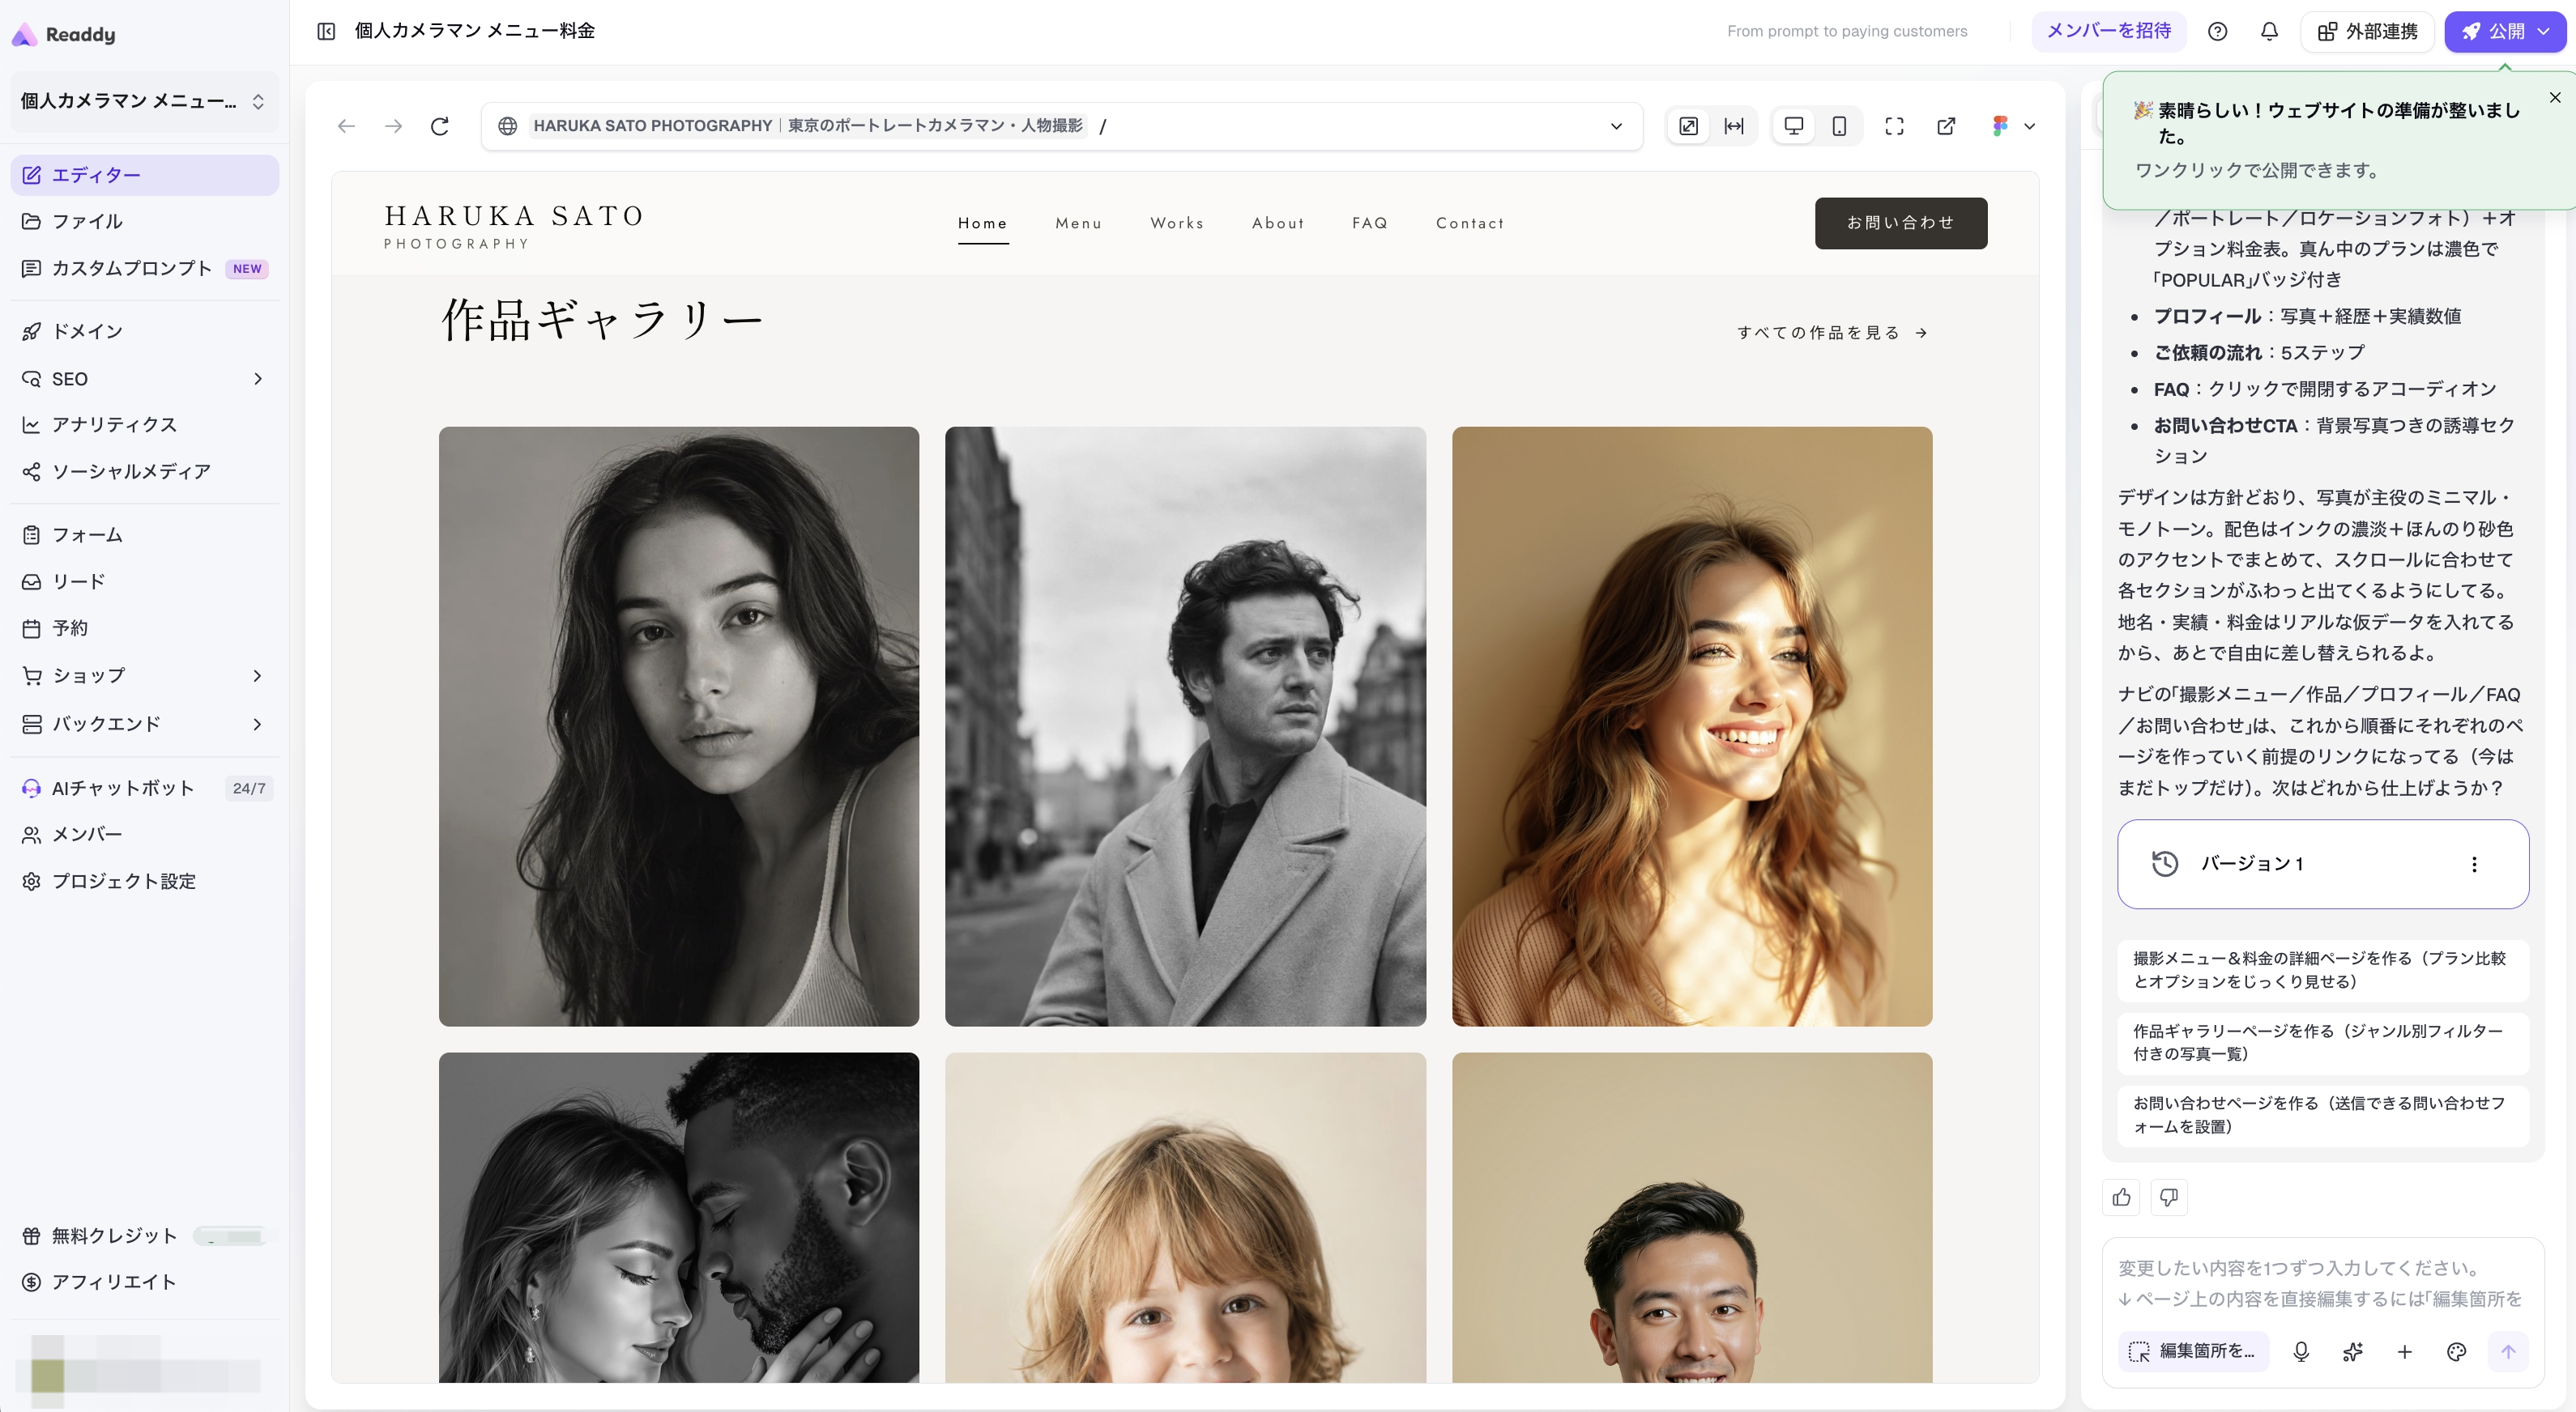This screenshot has height=1412, width=2576.
Task: Expand the バックエンド submenu
Action: tap(258, 724)
